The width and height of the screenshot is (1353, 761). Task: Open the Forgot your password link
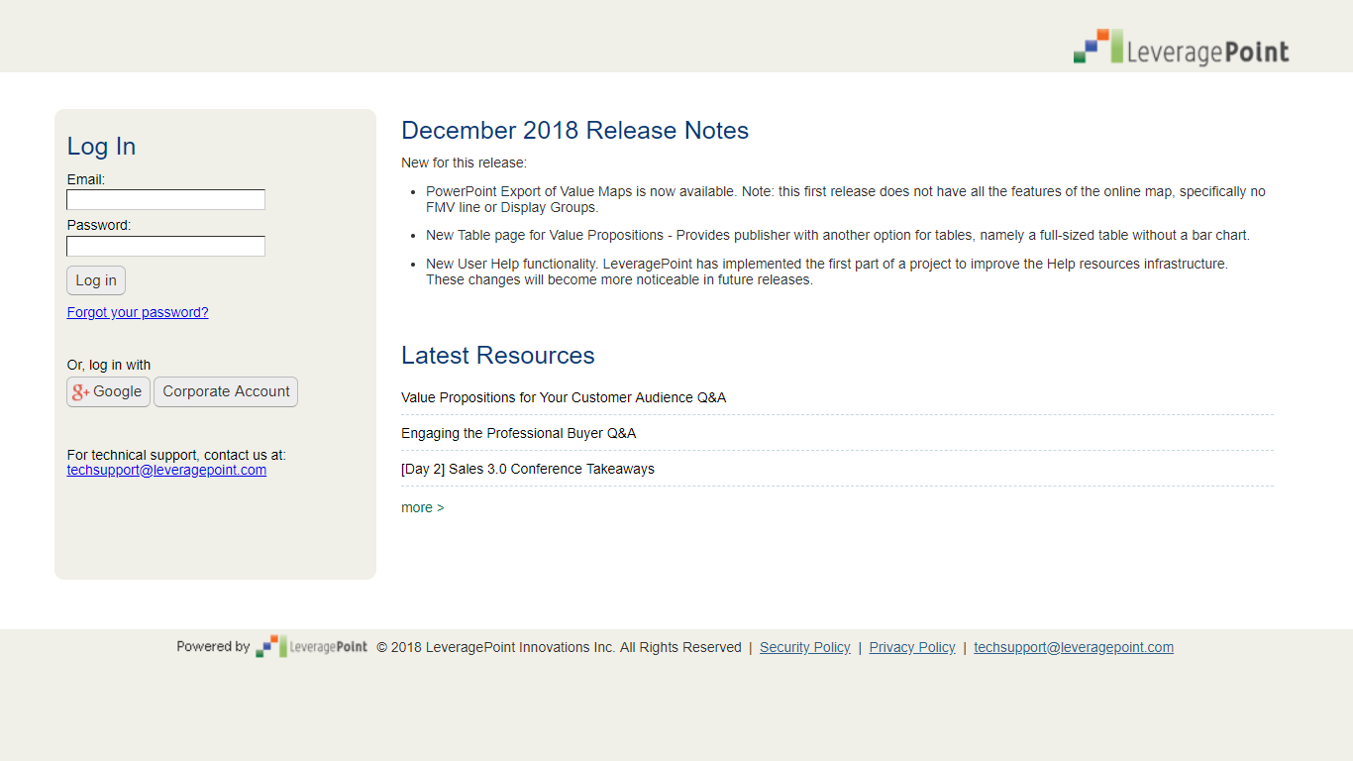click(x=138, y=312)
